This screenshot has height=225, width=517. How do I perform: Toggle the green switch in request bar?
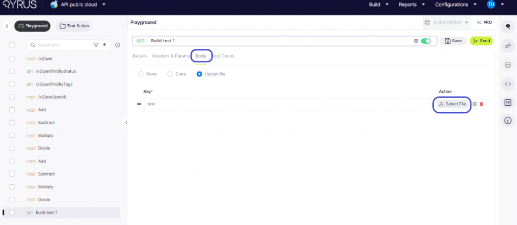(x=426, y=41)
